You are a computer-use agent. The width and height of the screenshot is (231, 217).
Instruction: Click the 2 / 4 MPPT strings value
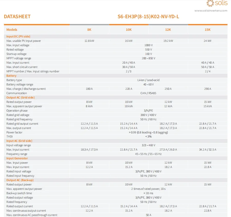[208, 72]
